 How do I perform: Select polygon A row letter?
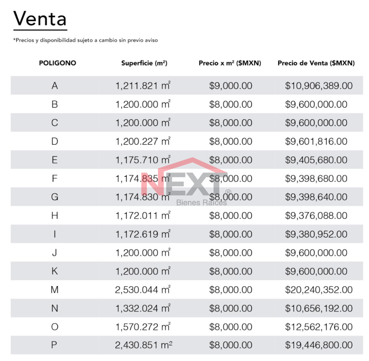pos(54,86)
